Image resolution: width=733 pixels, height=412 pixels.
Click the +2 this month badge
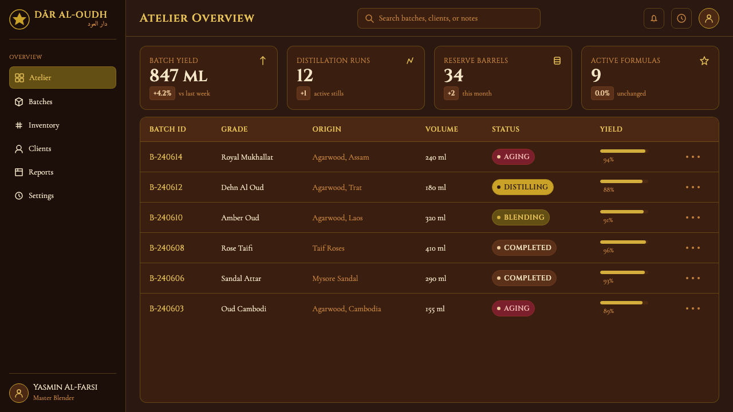(x=451, y=93)
